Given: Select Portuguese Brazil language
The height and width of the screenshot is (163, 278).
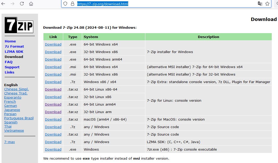Looking at the screenshot, I should 19,118.
